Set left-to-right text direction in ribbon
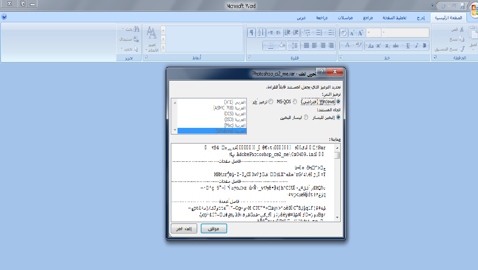This screenshot has width=478, height=270. tap(271, 32)
